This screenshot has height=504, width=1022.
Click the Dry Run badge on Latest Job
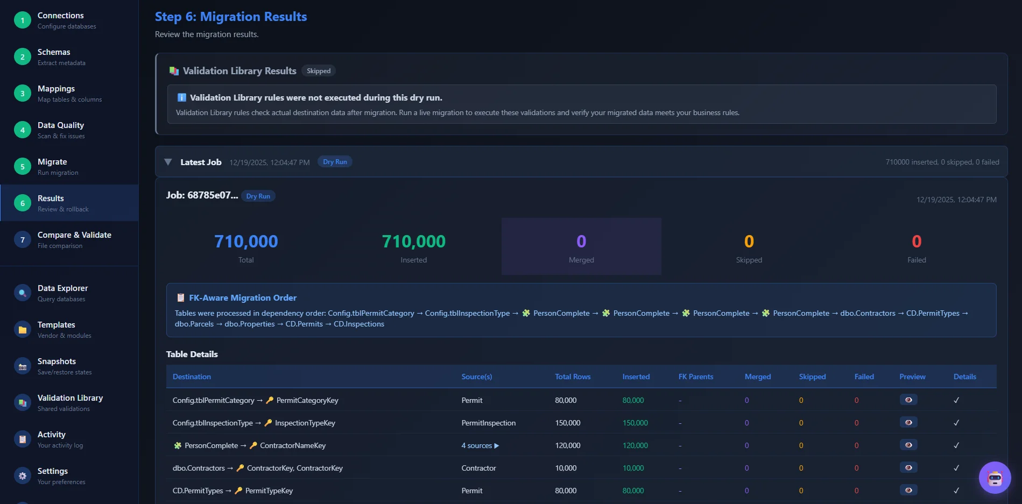coord(334,161)
